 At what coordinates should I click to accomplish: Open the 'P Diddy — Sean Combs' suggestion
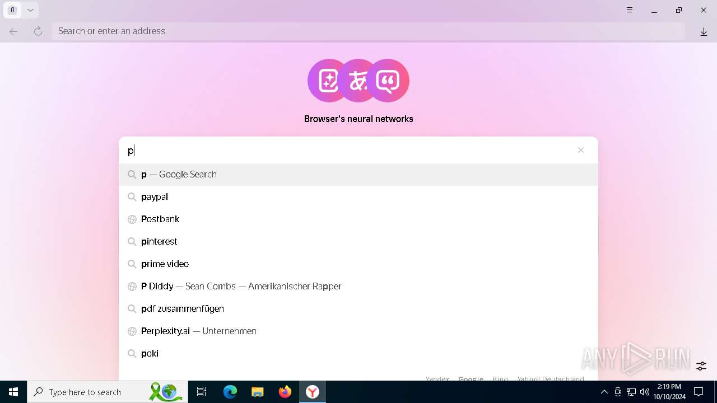tap(358, 286)
